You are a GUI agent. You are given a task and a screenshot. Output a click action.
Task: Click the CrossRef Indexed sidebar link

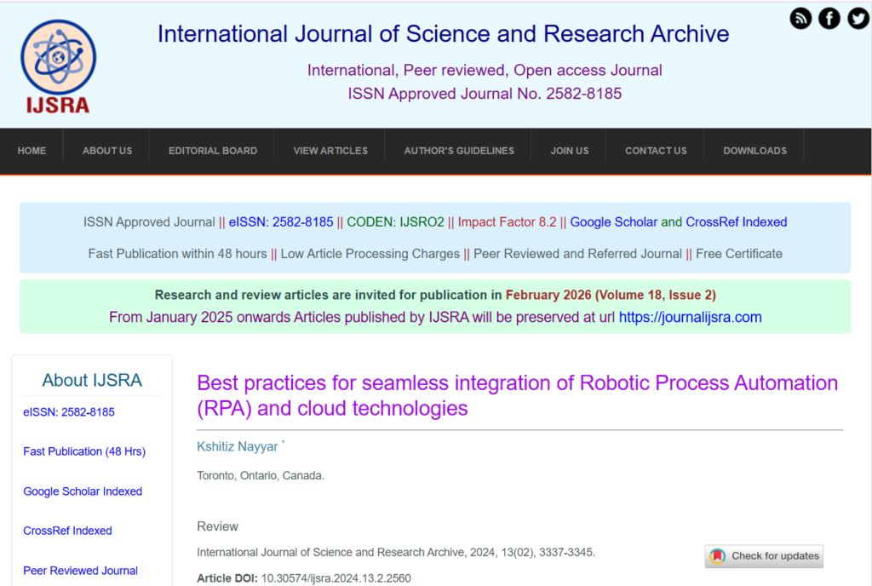67,531
